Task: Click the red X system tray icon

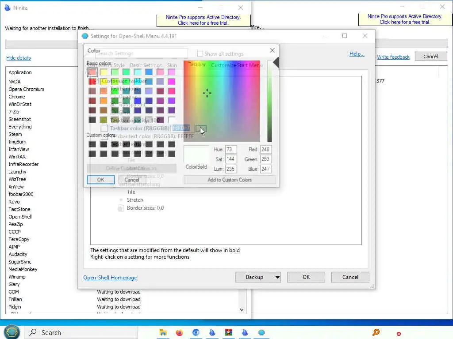Action: tap(399, 334)
